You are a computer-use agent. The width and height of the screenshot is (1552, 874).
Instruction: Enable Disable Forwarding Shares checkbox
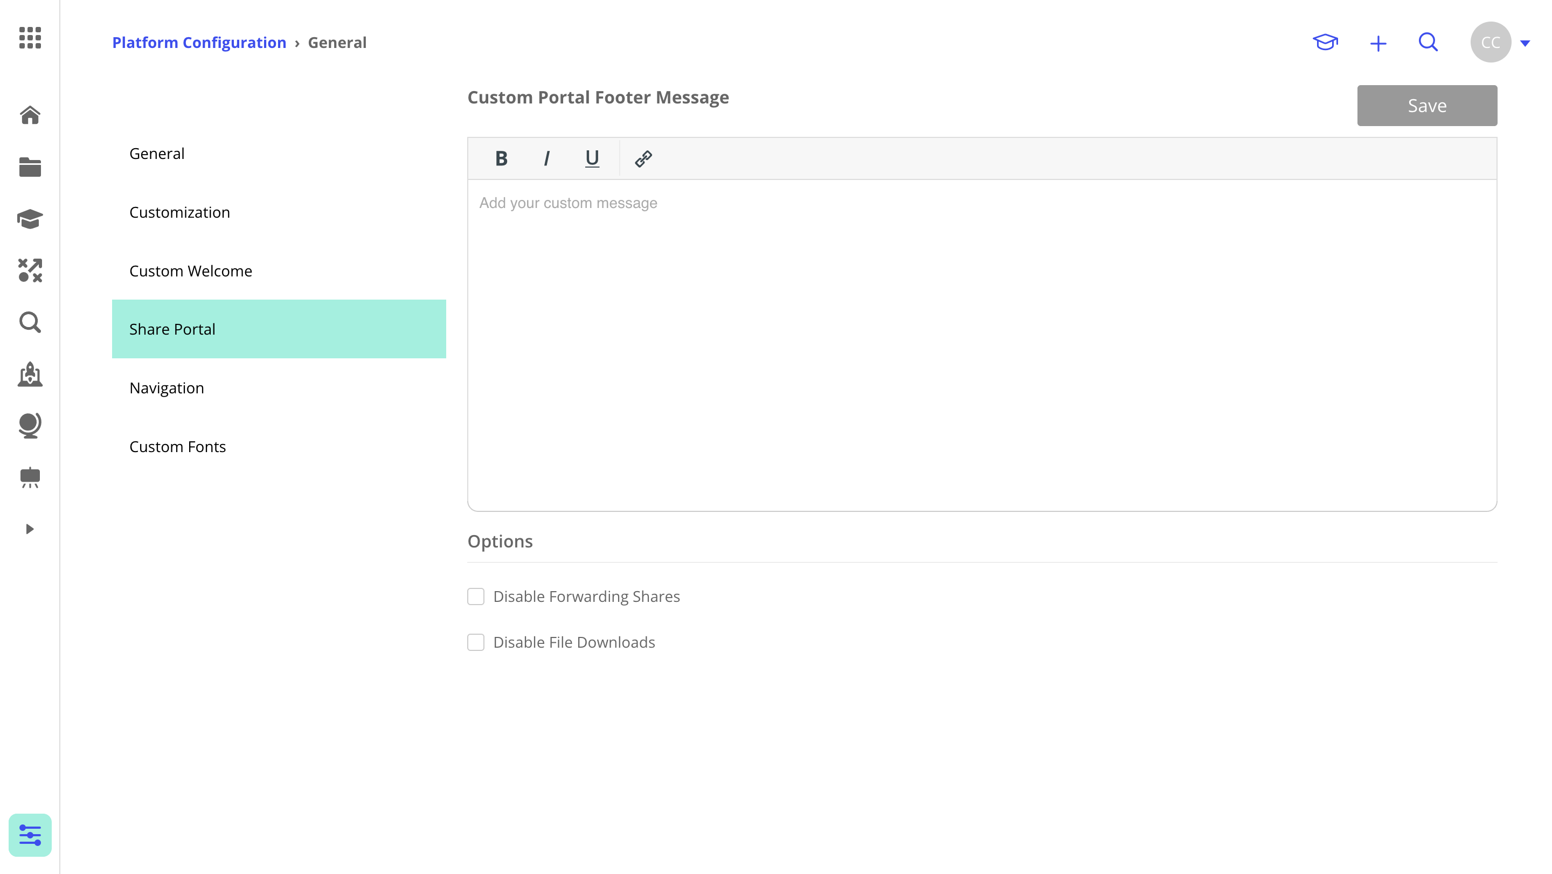[475, 596]
